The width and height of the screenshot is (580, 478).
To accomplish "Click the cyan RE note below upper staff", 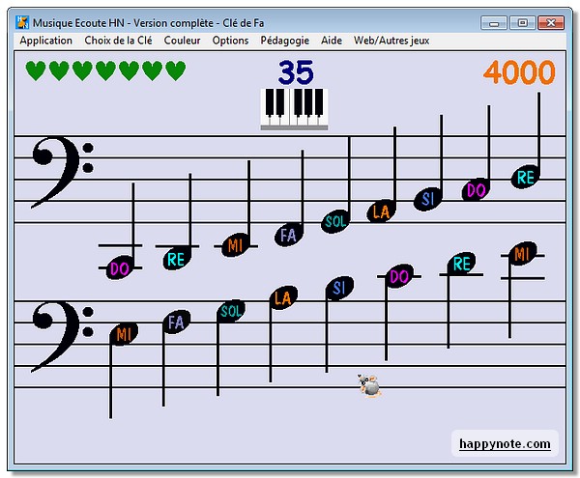I will coord(176,259).
